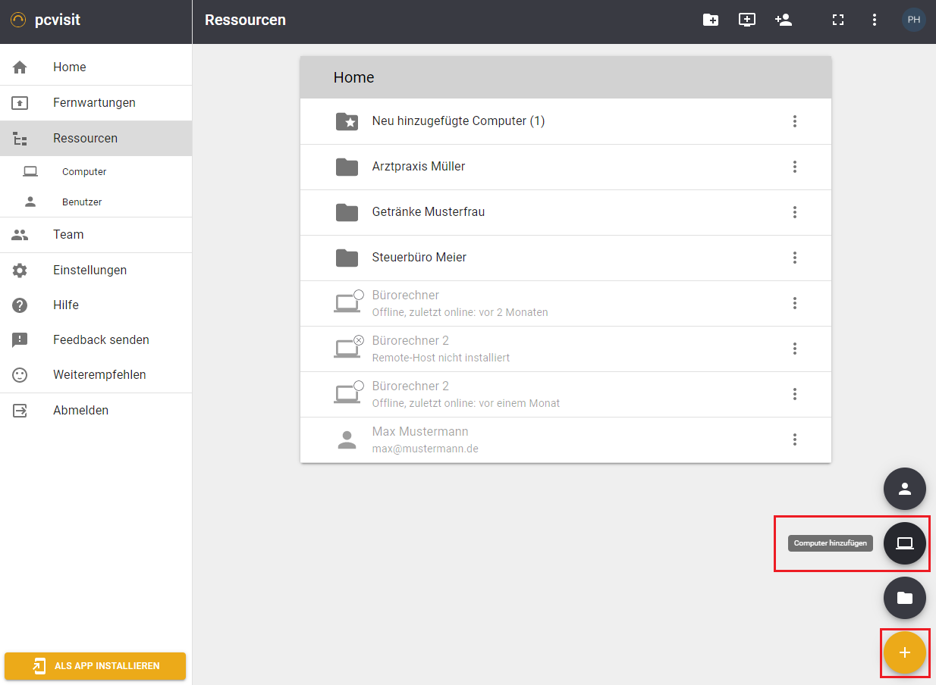Select the Computer sub-item under Ressourcen

point(83,172)
